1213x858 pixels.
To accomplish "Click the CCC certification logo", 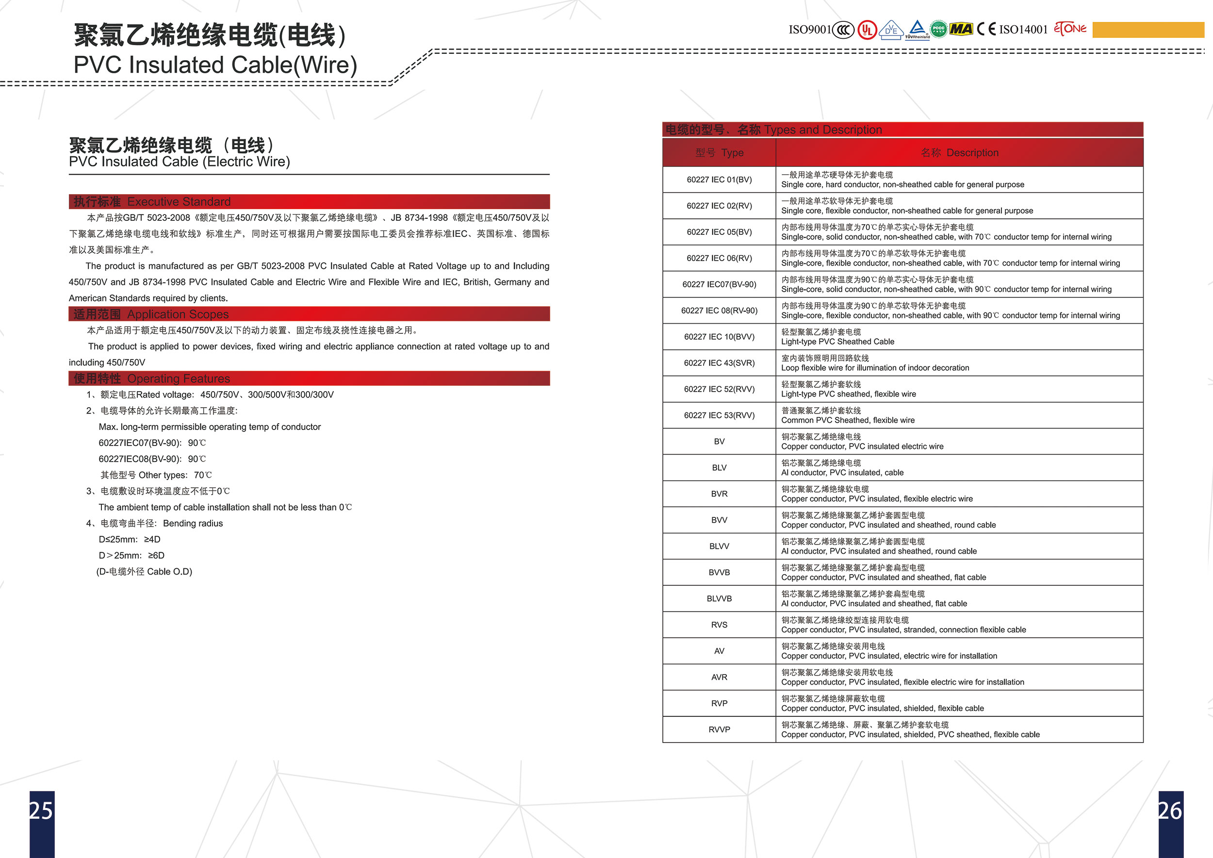I will click(843, 30).
